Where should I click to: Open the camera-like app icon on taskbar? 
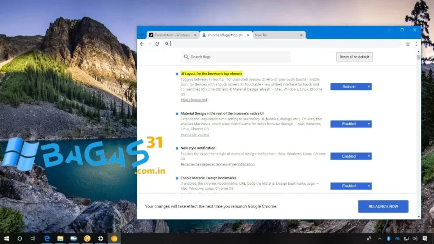74,238
